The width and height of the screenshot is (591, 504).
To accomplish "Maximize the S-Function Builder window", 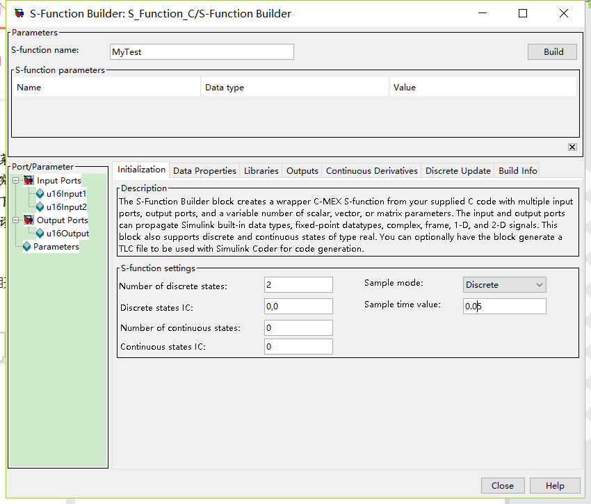I will tap(523, 14).
